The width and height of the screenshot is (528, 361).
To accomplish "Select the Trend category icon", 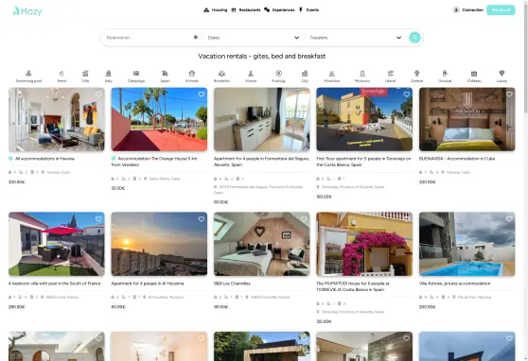I will pos(62,74).
